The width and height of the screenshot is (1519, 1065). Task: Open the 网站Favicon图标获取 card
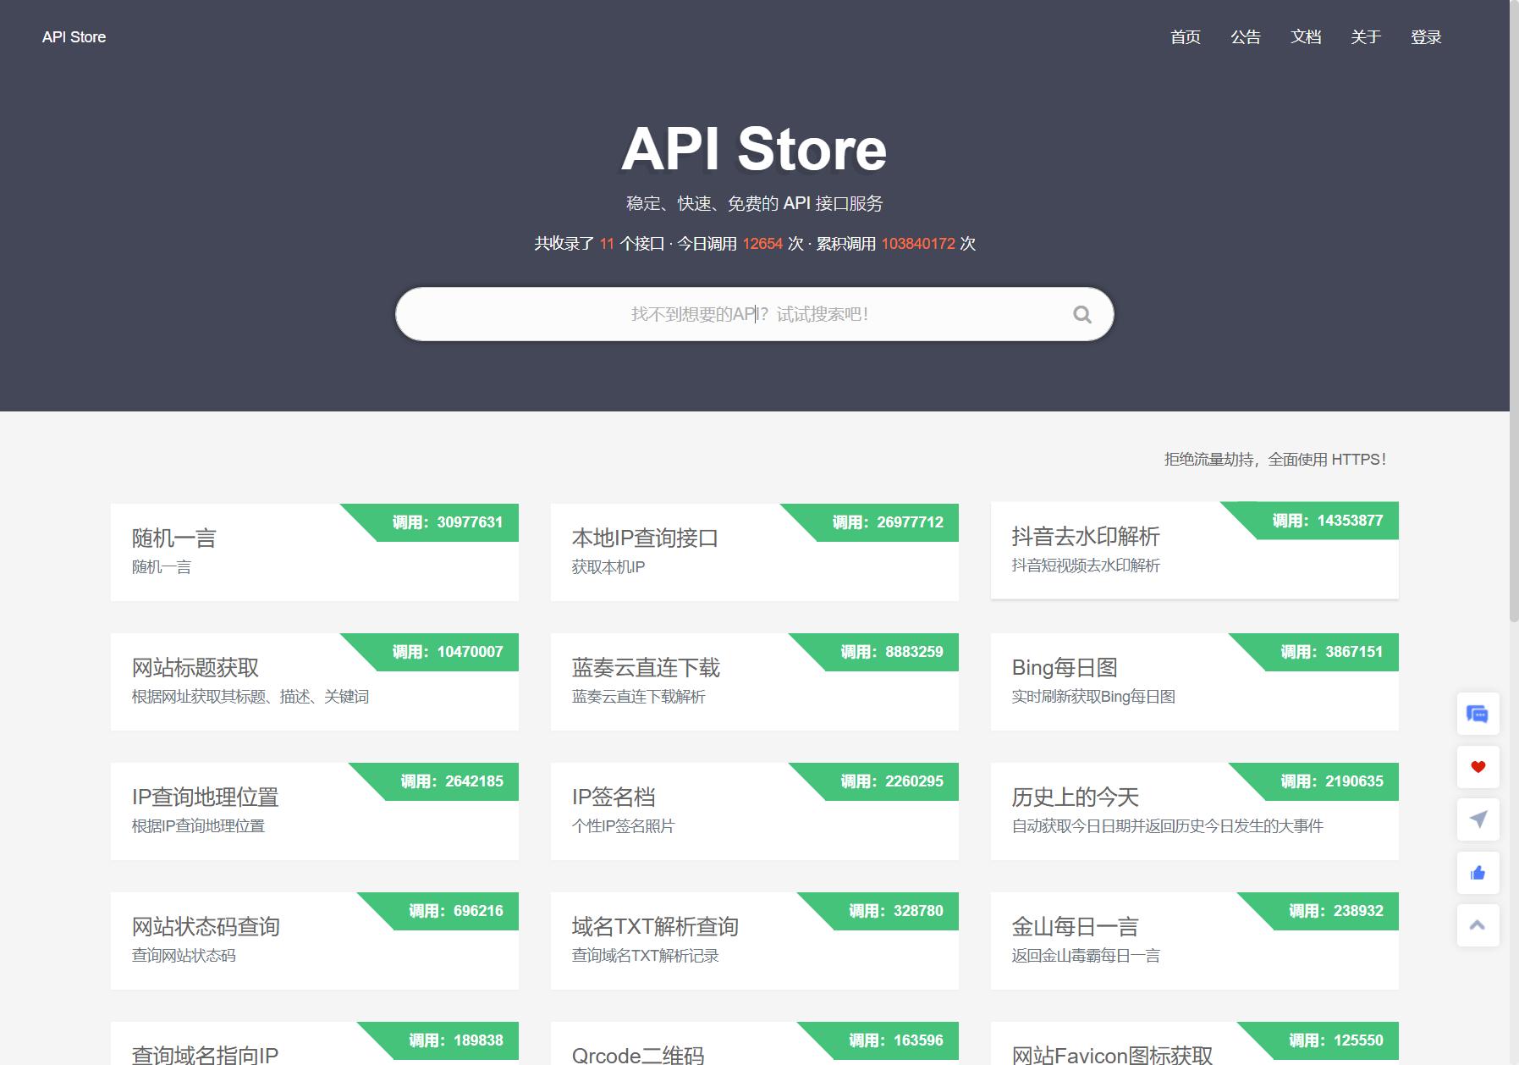[1195, 1043]
